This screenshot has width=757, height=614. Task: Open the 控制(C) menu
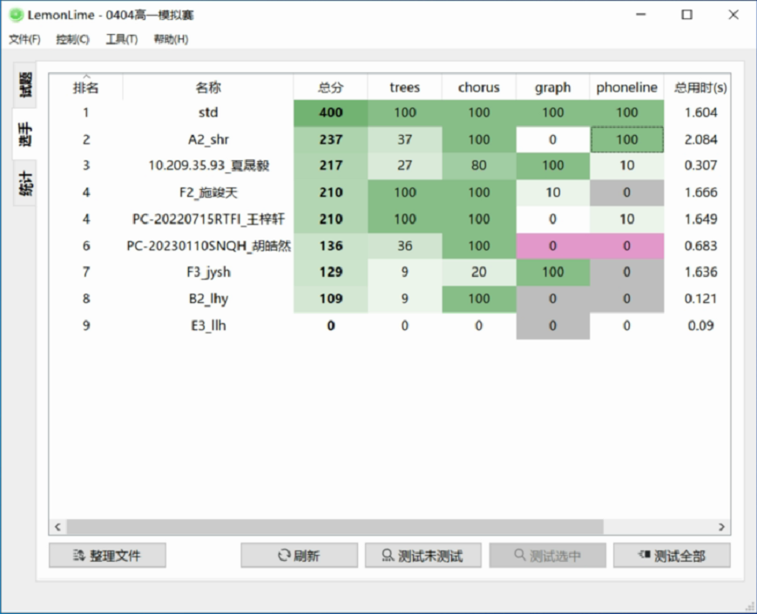(72, 39)
